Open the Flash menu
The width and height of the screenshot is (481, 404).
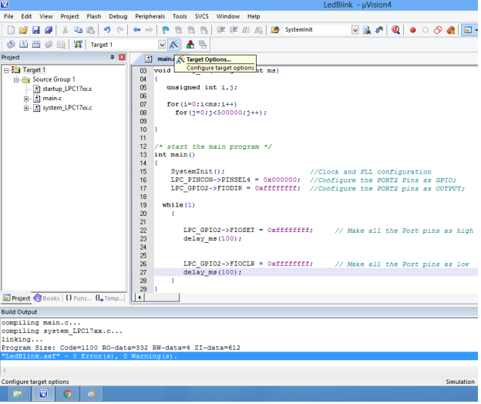click(x=93, y=16)
